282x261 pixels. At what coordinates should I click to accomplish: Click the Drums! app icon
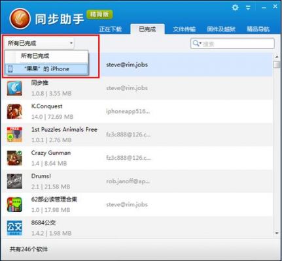tap(14, 181)
